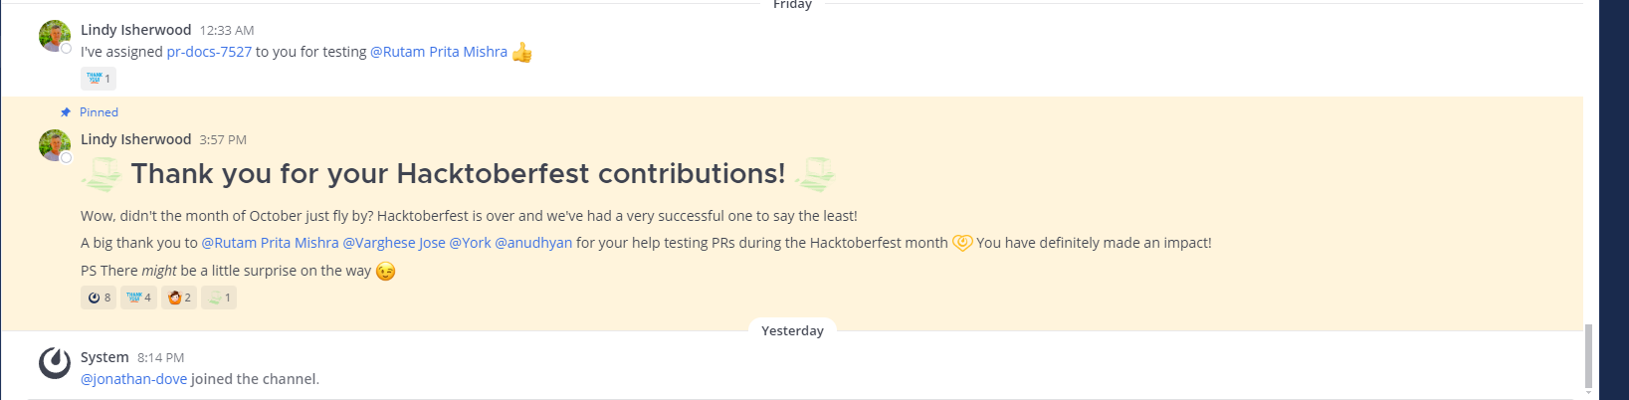Open the pr-docs-7527 link
The height and width of the screenshot is (400, 1629).
209,52
